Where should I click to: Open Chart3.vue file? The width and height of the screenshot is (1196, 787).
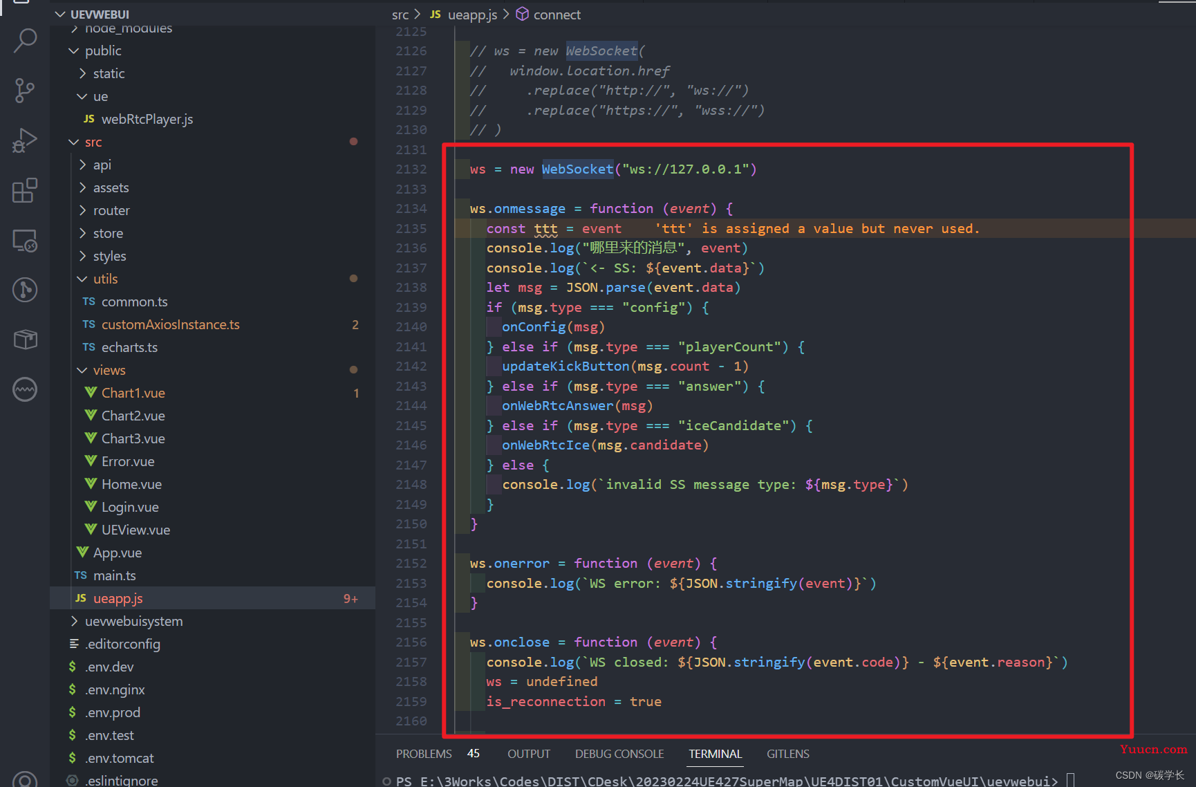tap(133, 438)
